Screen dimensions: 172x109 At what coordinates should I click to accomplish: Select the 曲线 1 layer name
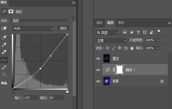[130, 70]
